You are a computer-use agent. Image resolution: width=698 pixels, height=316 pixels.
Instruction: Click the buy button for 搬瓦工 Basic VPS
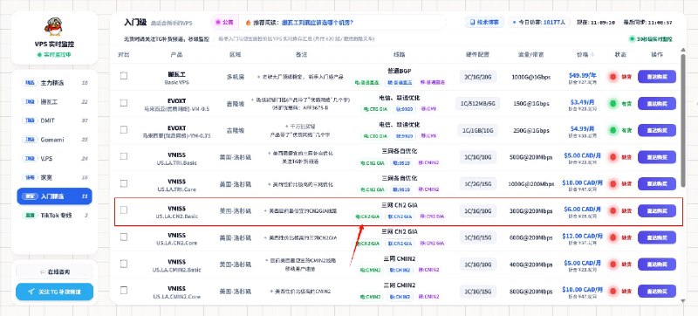tap(657, 77)
